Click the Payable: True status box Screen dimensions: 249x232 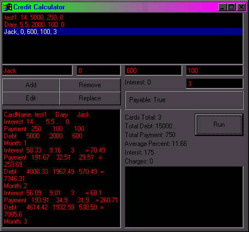click(x=184, y=100)
